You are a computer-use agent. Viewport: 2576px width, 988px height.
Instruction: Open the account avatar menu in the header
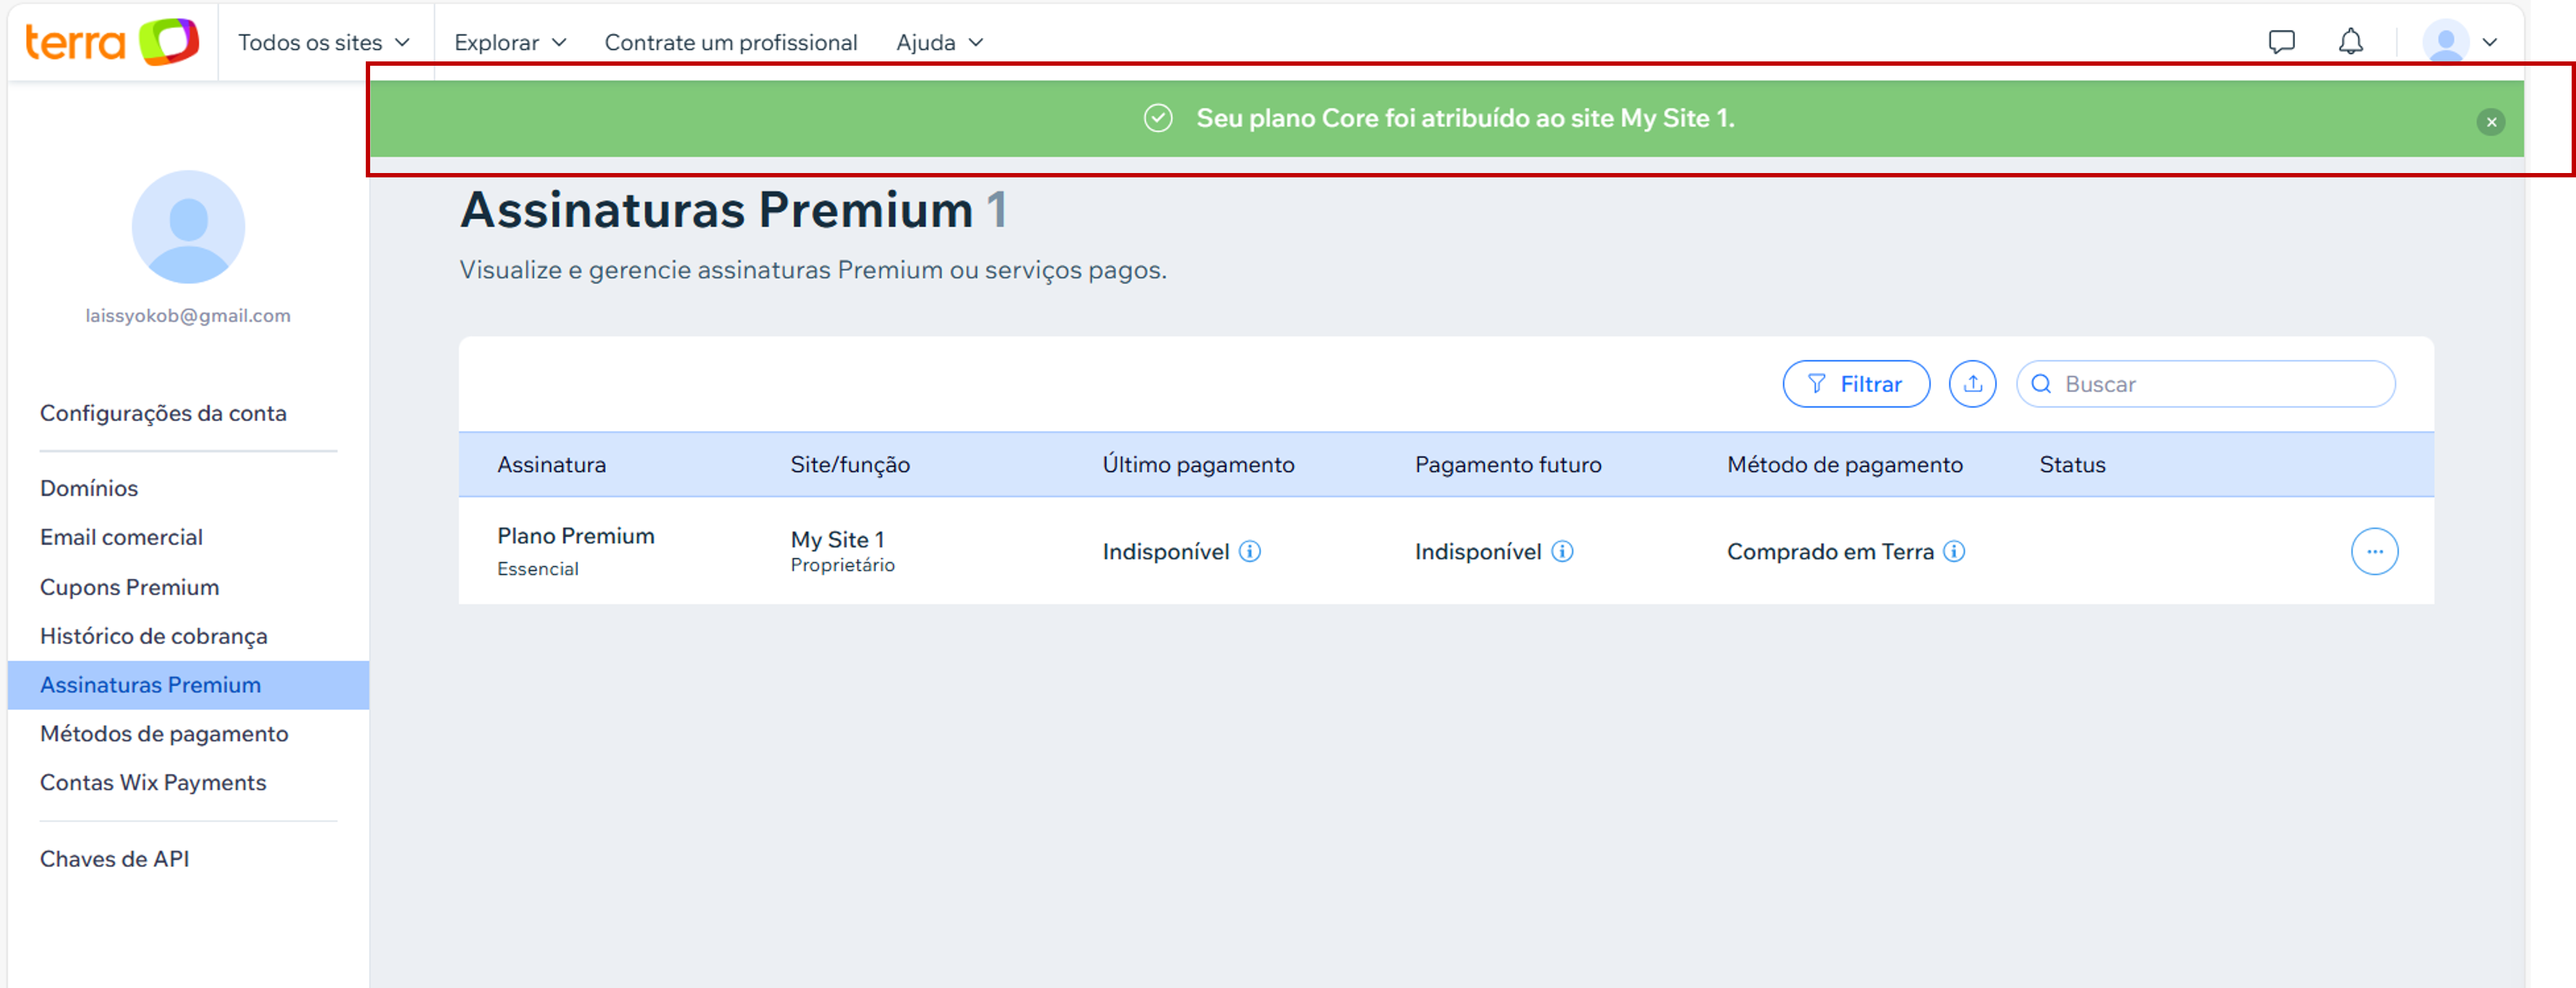click(x=2459, y=42)
